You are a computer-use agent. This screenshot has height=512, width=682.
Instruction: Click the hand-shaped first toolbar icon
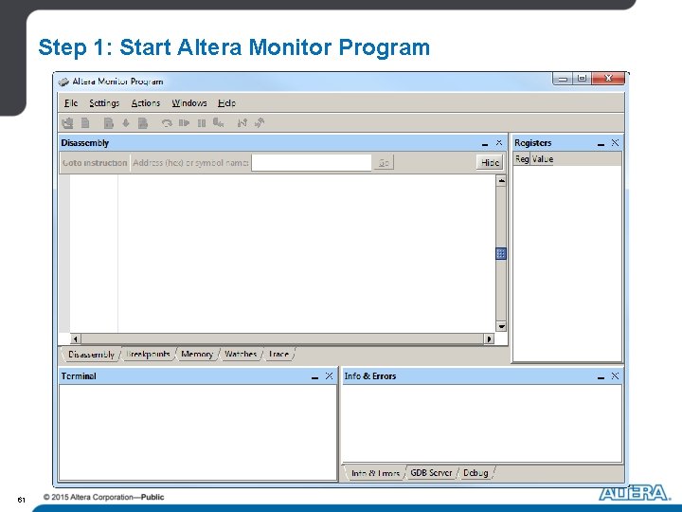point(67,123)
